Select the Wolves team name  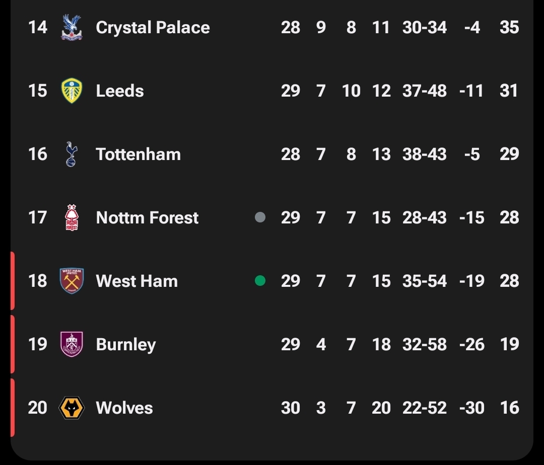(124, 408)
